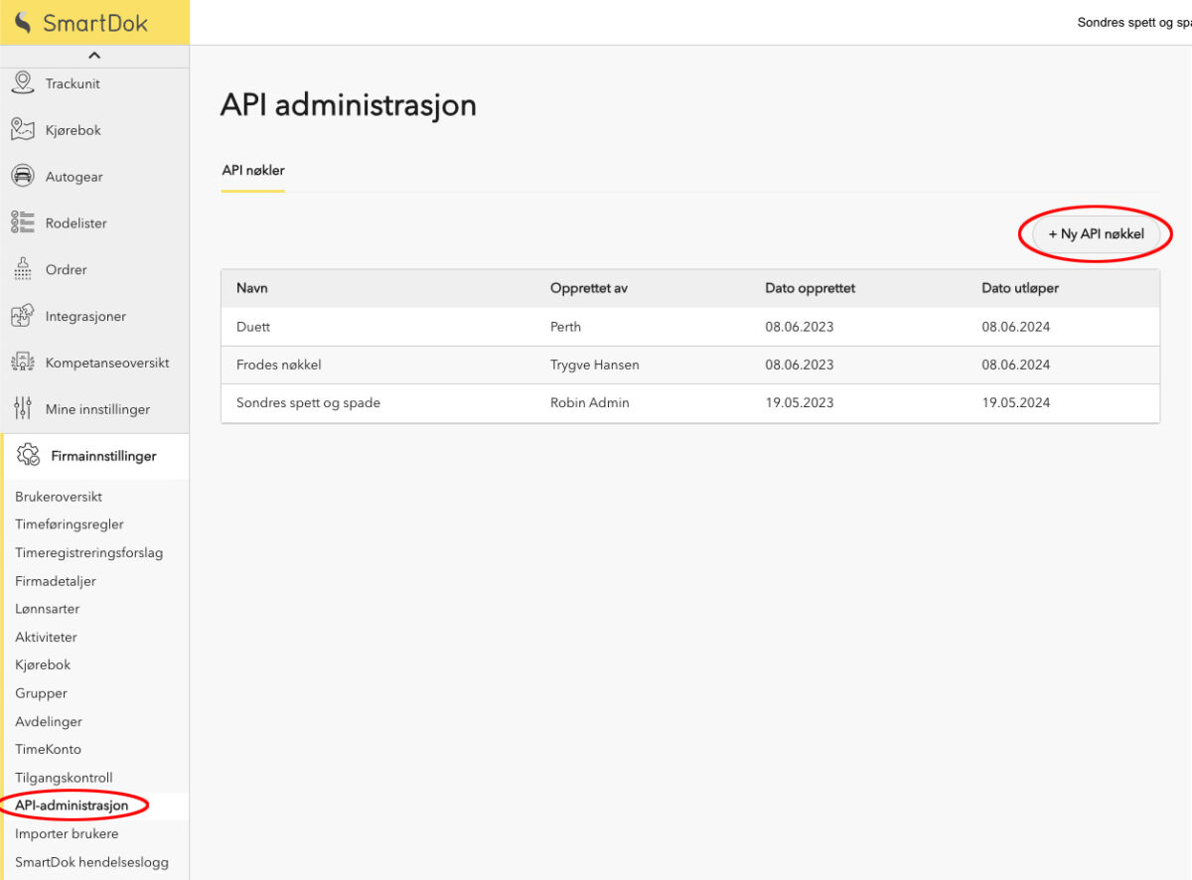Open Importer brukere link
Screen dimensions: 1192x880
pos(67,833)
